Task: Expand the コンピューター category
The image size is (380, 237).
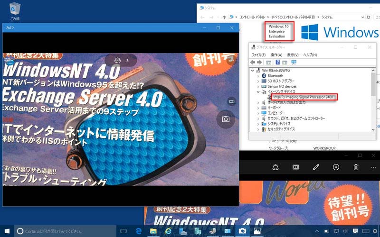Action: pyautogui.click(x=258, y=113)
